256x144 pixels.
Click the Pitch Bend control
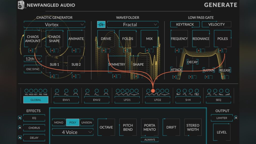[128, 127]
